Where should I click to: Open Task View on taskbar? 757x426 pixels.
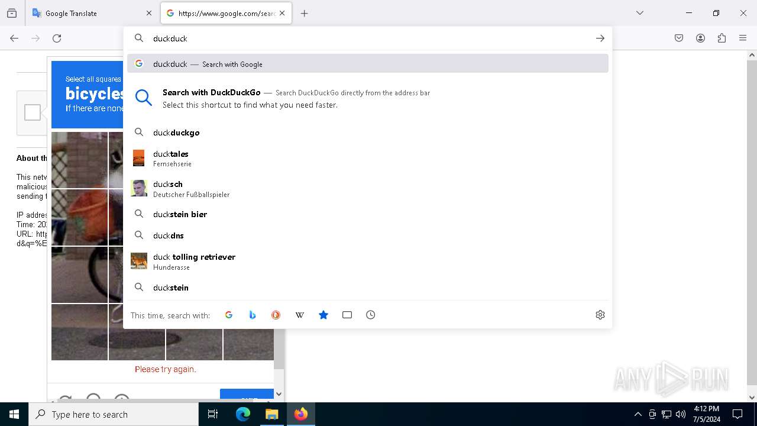[213, 414]
